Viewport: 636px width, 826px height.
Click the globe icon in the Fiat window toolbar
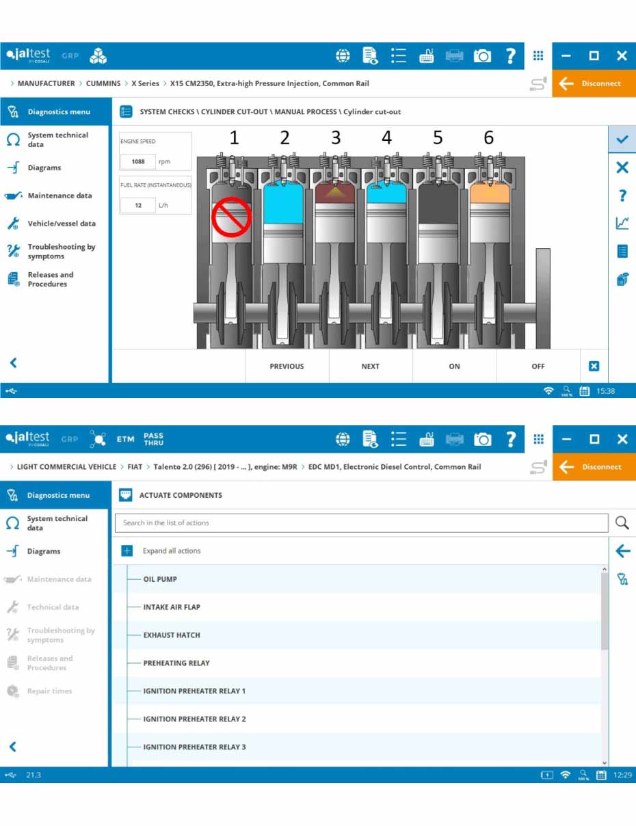pos(343,440)
